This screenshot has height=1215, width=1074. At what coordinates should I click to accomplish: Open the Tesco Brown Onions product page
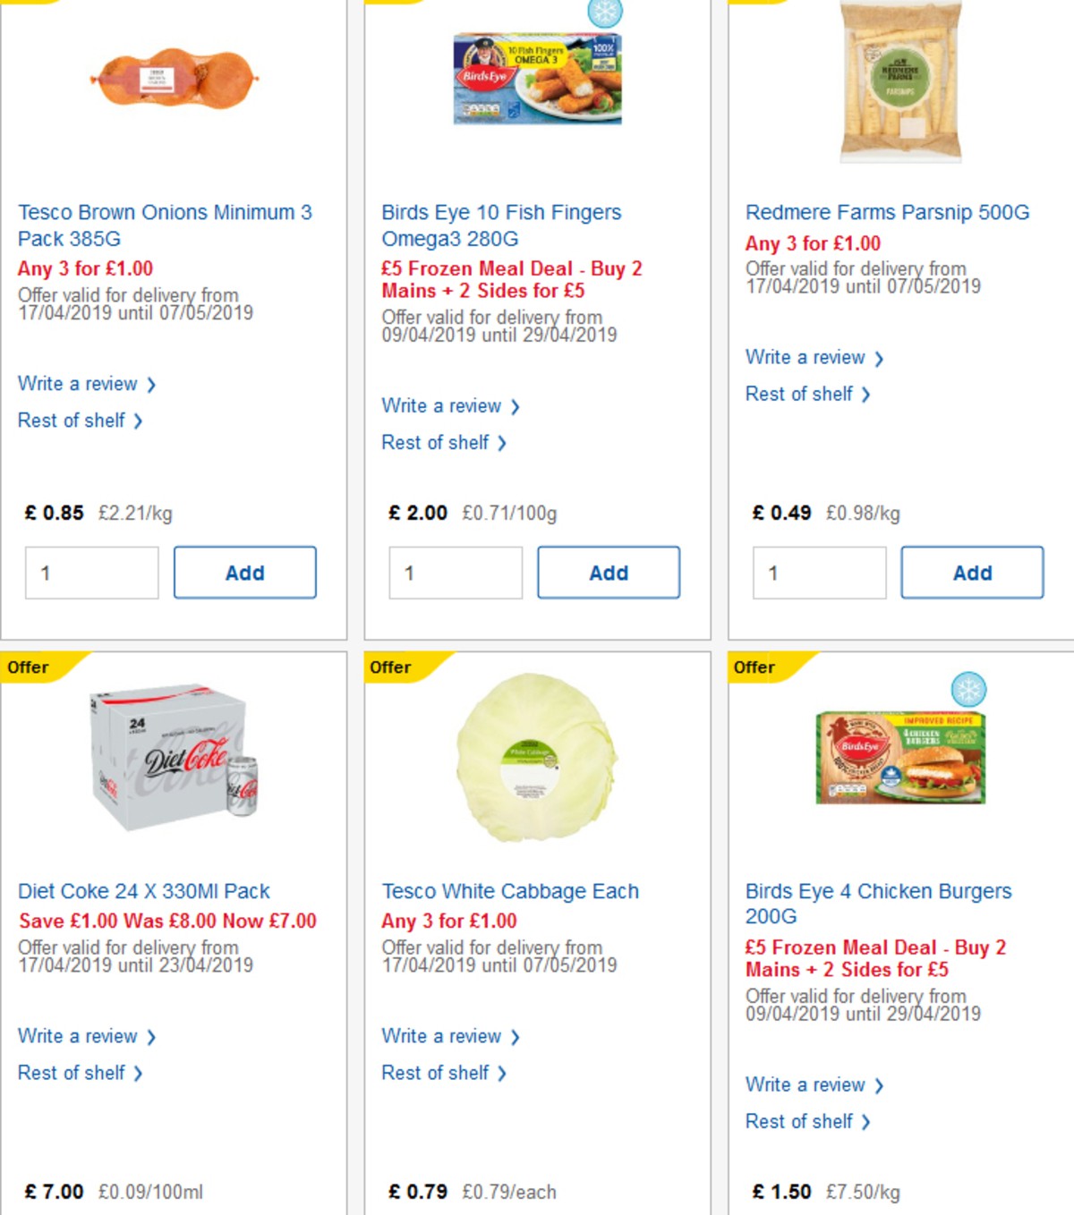point(166,225)
